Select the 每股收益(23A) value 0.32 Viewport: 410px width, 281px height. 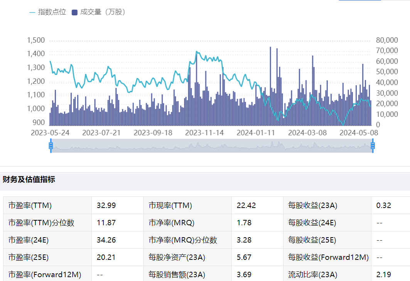(x=383, y=206)
